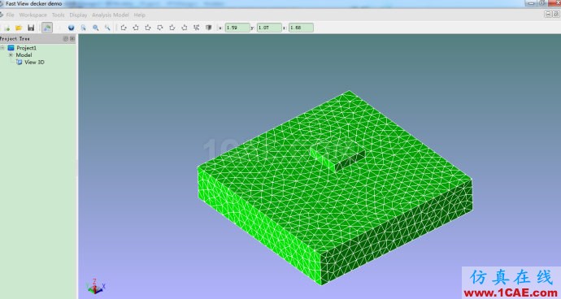Click the fit-all arrows toolbar icon
The image size is (561, 299).
pyautogui.click(x=197, y=28)
